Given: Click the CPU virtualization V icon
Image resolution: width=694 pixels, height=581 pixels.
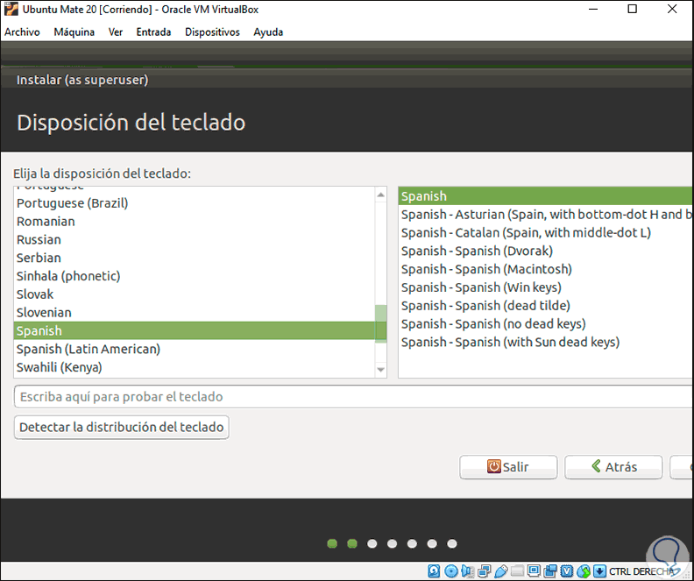Looking at the screenshot, I should [567, 571].
